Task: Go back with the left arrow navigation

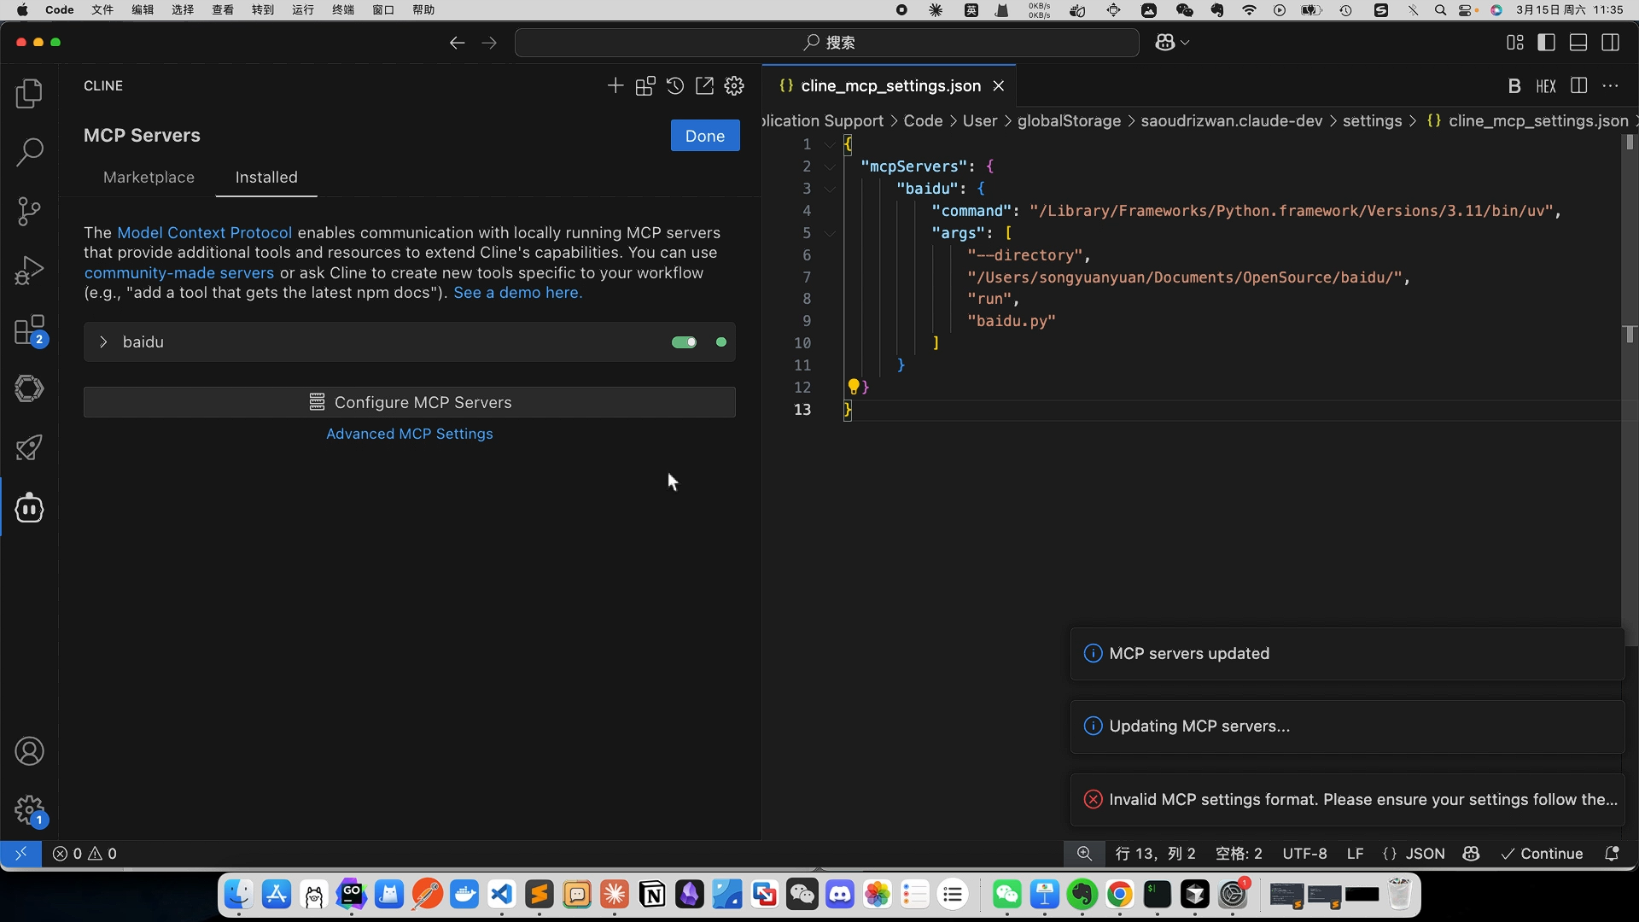Action: 457,43
